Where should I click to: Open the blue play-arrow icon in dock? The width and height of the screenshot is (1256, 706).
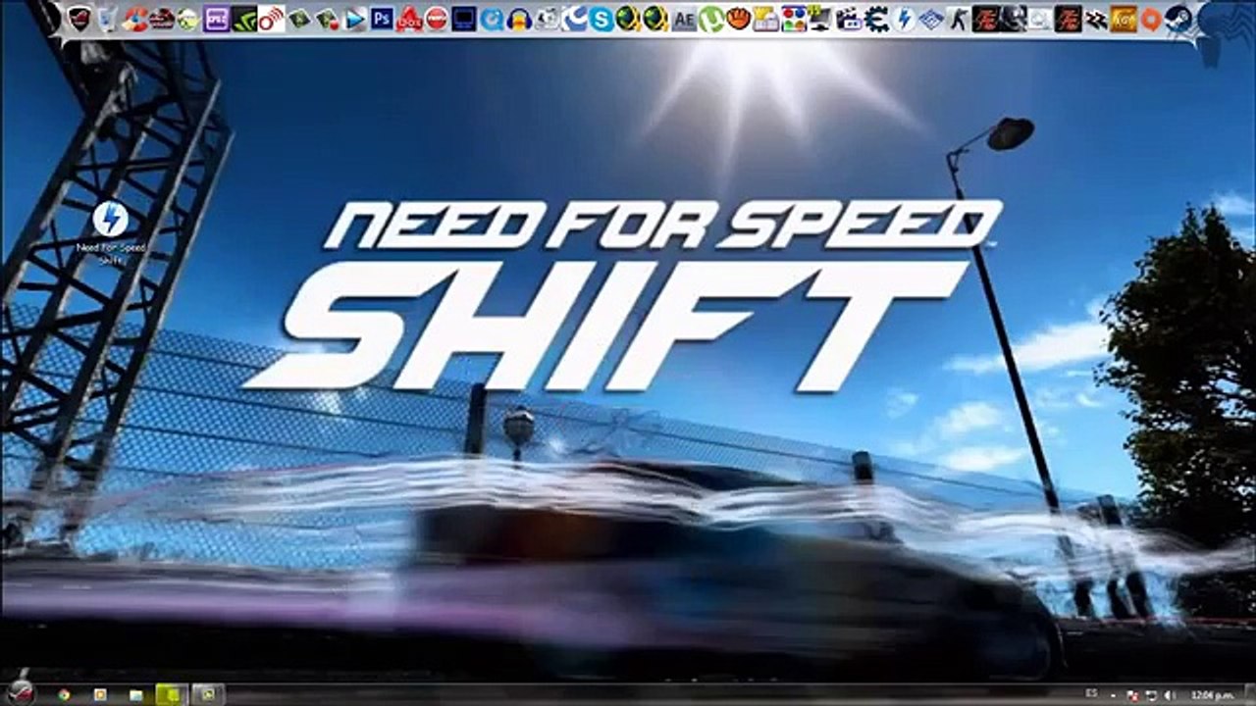pos(354,19)
